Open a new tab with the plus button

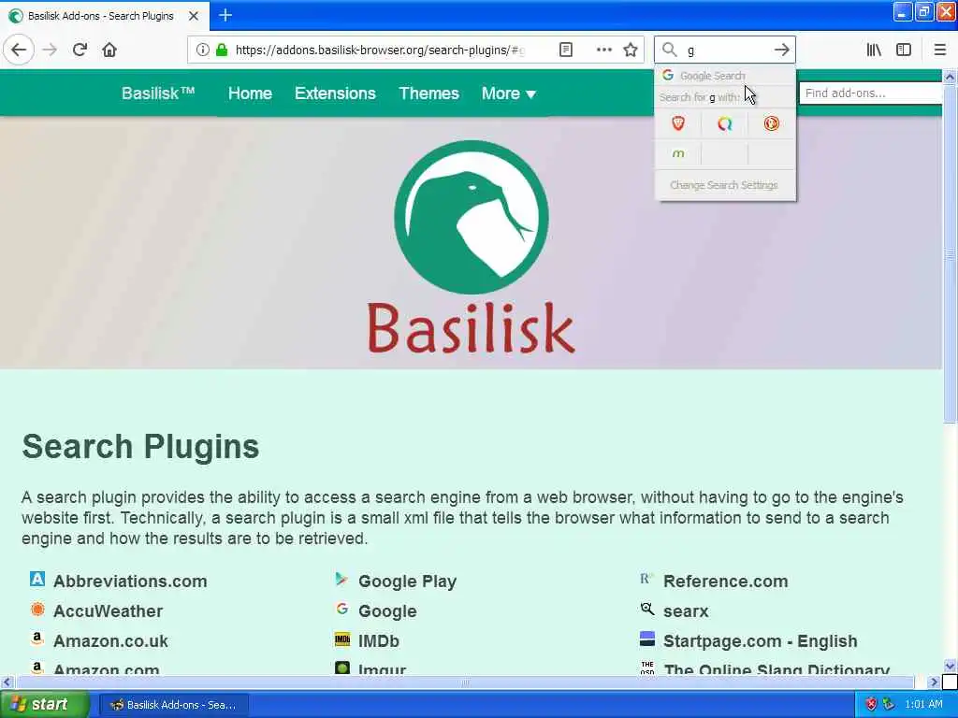pyautogui.click(x=225, y=15)
